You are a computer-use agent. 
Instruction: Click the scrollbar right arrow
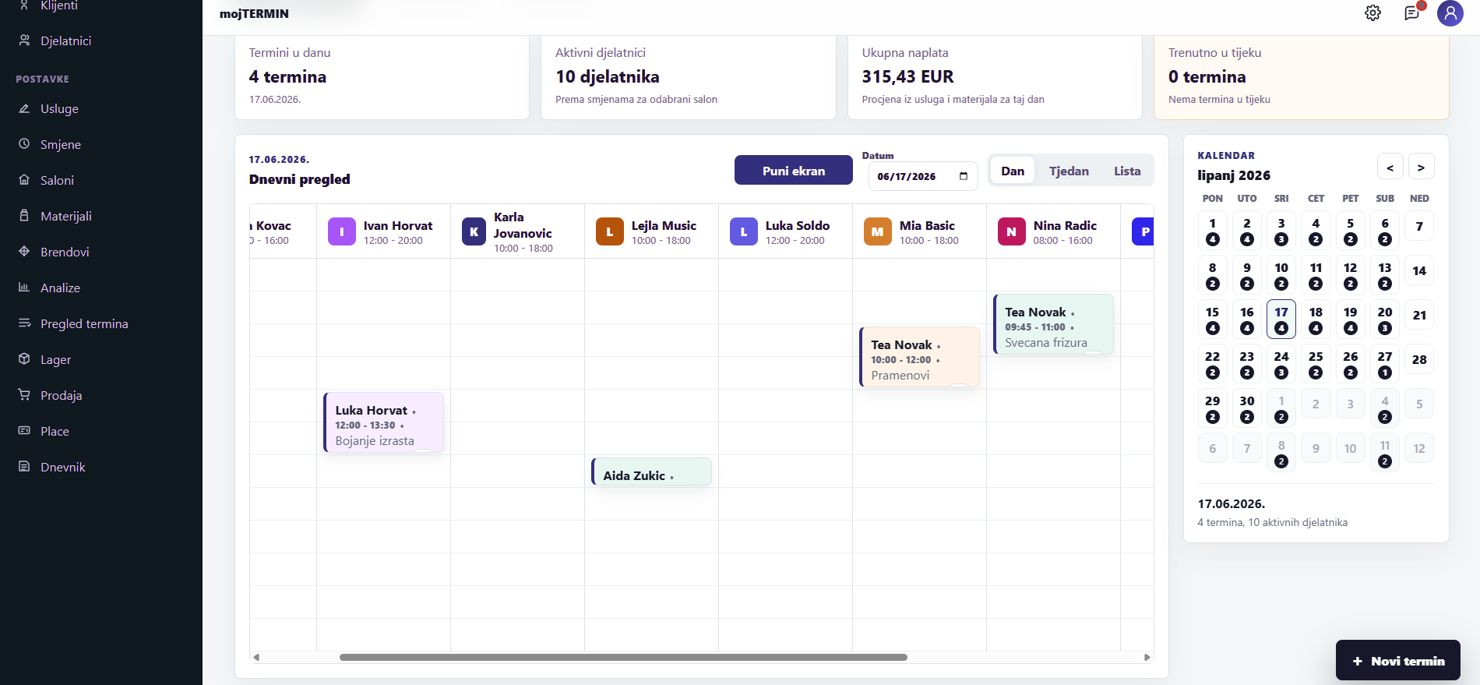point(1147,657)
